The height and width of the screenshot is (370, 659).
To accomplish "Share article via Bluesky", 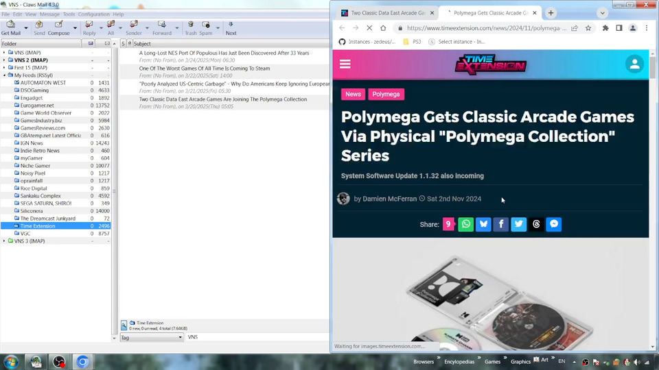I will click(x=483, y=224).
